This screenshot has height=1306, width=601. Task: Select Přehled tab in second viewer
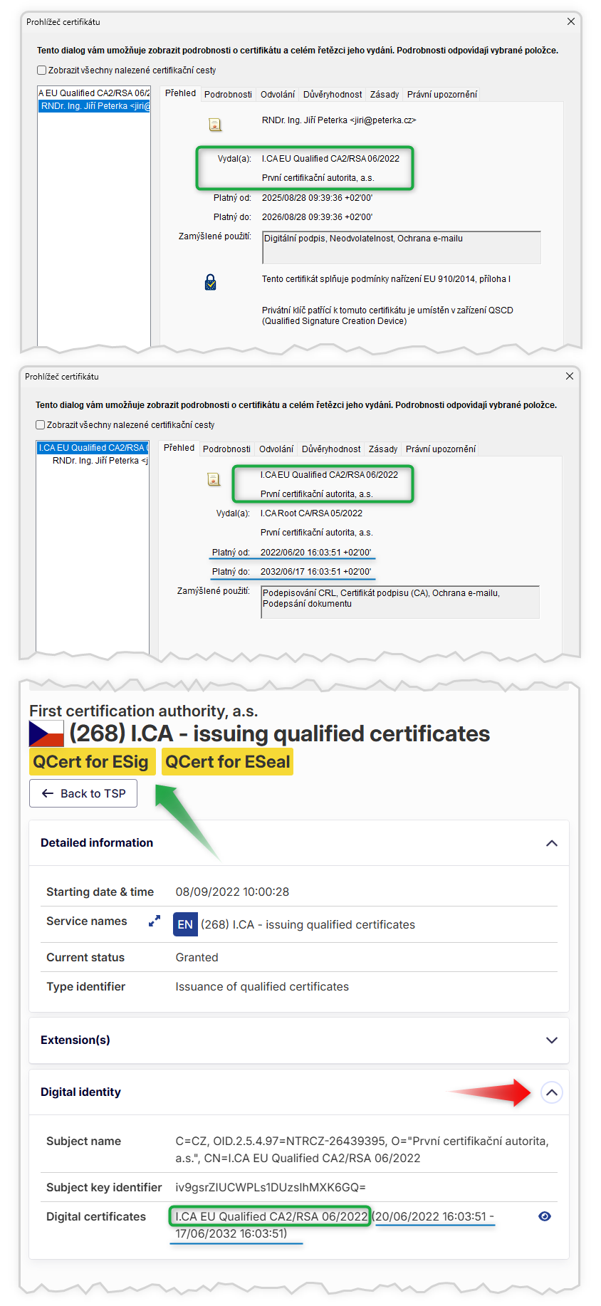[179, 448]
